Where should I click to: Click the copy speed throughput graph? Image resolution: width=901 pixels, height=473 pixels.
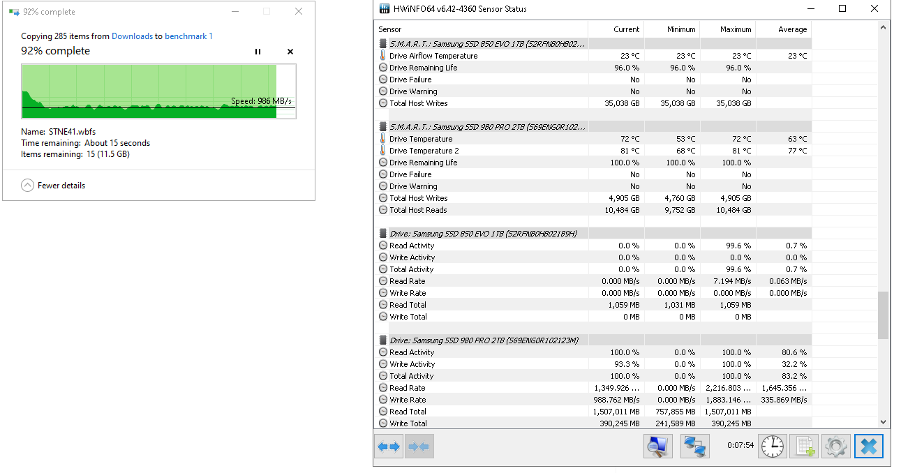(158, 91)
